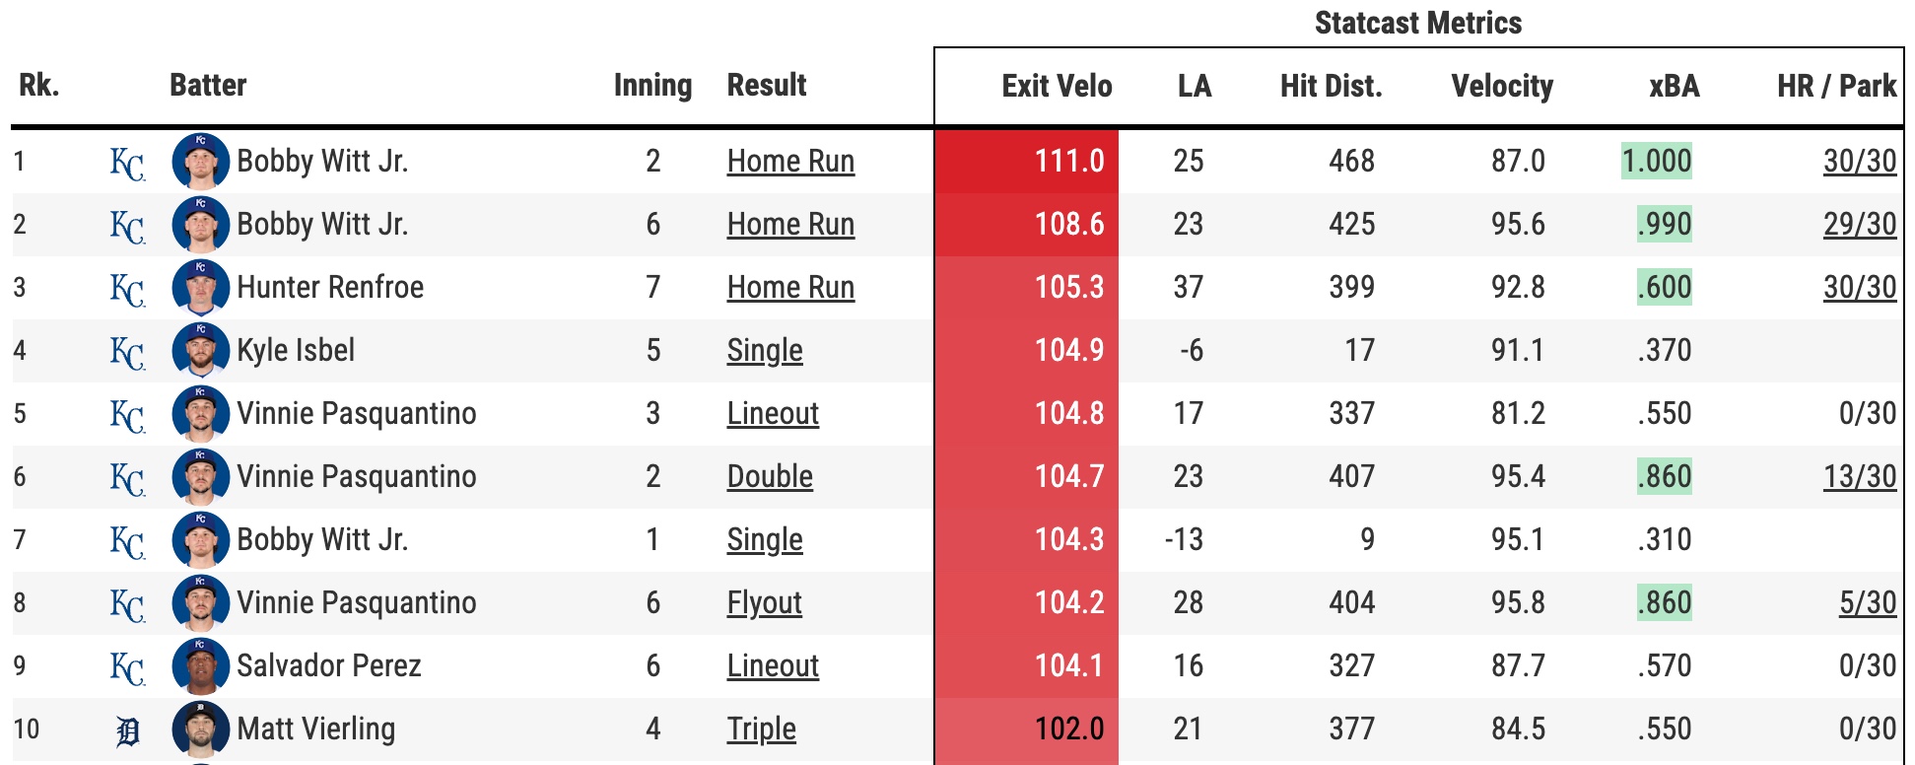Viewport: 1915px width, 765px height.
Task: Click the Royals logo beside Salvador Perez
Action: [x=127, y=667]
